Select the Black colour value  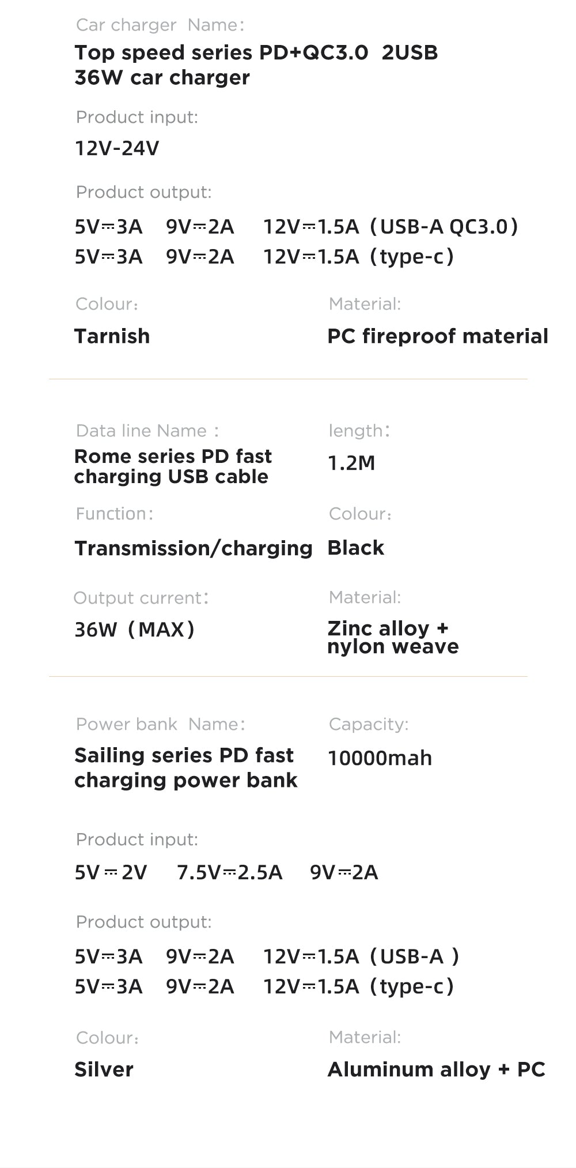tap(355, 548)
